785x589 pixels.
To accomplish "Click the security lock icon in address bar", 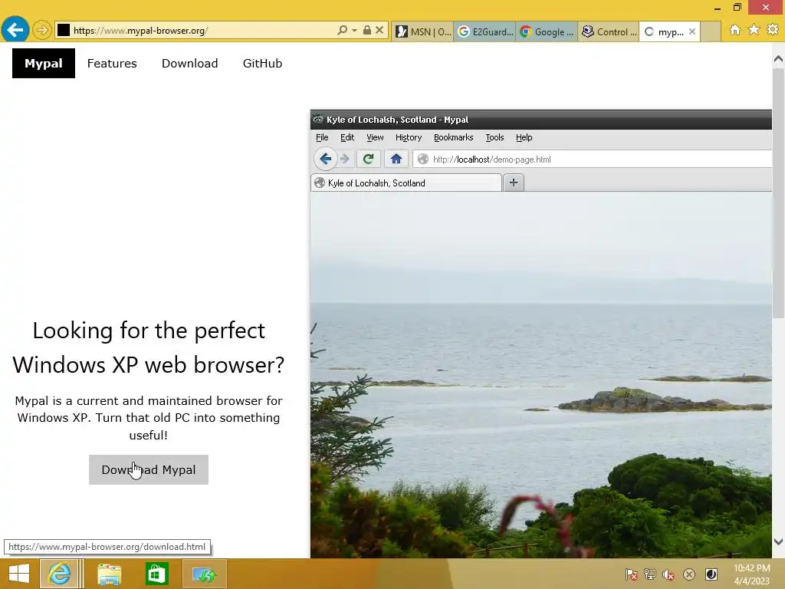I will click(x=367, y=31).
